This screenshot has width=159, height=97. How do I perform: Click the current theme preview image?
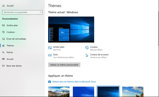[71, 29]
